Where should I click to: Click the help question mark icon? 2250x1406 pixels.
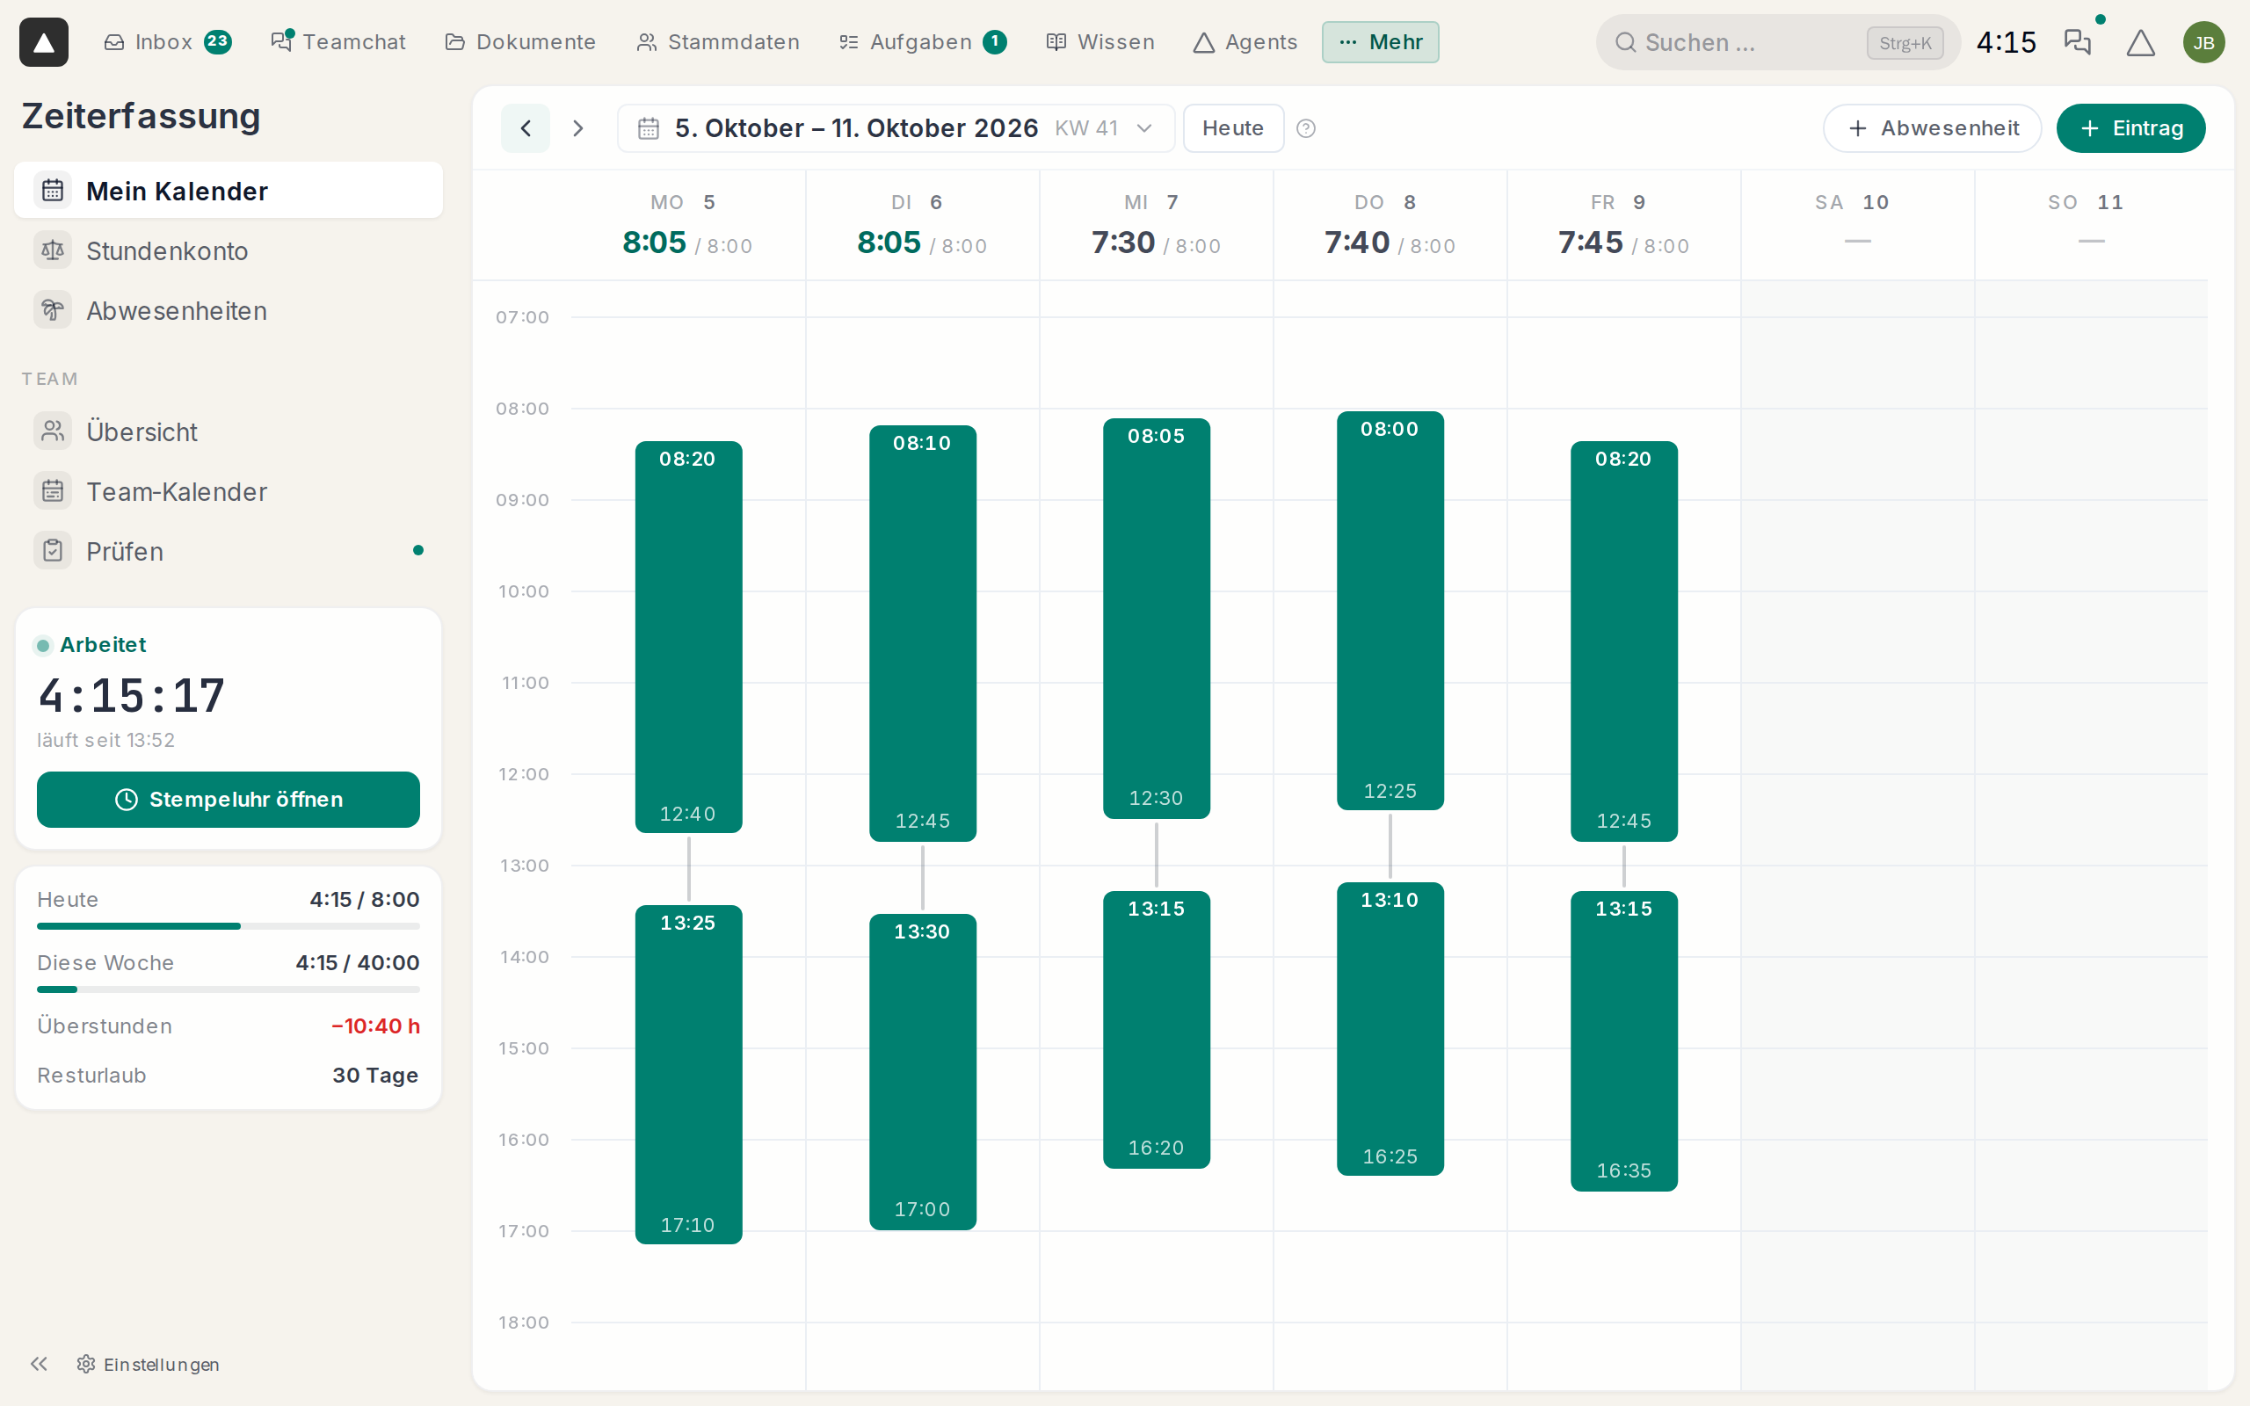click(x=1305, y=128)
